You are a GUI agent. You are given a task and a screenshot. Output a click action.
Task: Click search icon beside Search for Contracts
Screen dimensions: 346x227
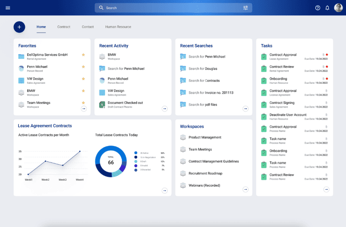point(183,80)
